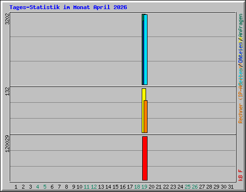This screenshot has height=192, width=246.
Task: Click day 24 on the x-axis
Action: click(x=180, y=187)
